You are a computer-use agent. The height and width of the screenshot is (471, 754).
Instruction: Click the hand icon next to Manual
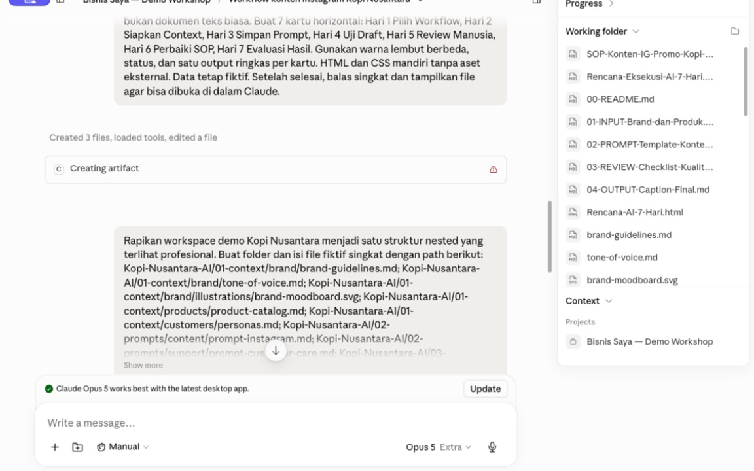pyautogui.click(x=101, y=447)
